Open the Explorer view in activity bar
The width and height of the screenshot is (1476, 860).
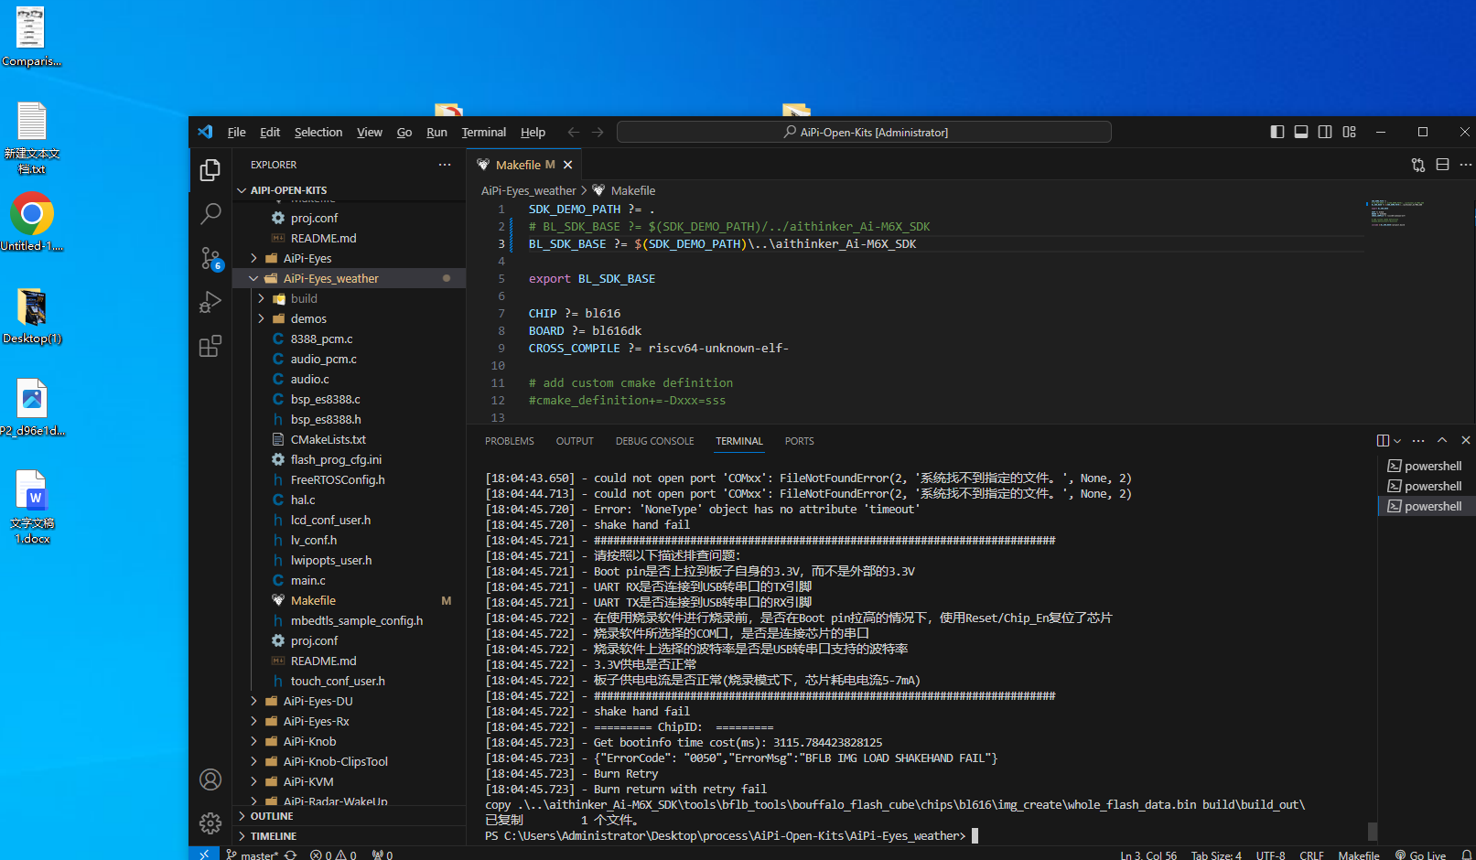coord(210,170)
